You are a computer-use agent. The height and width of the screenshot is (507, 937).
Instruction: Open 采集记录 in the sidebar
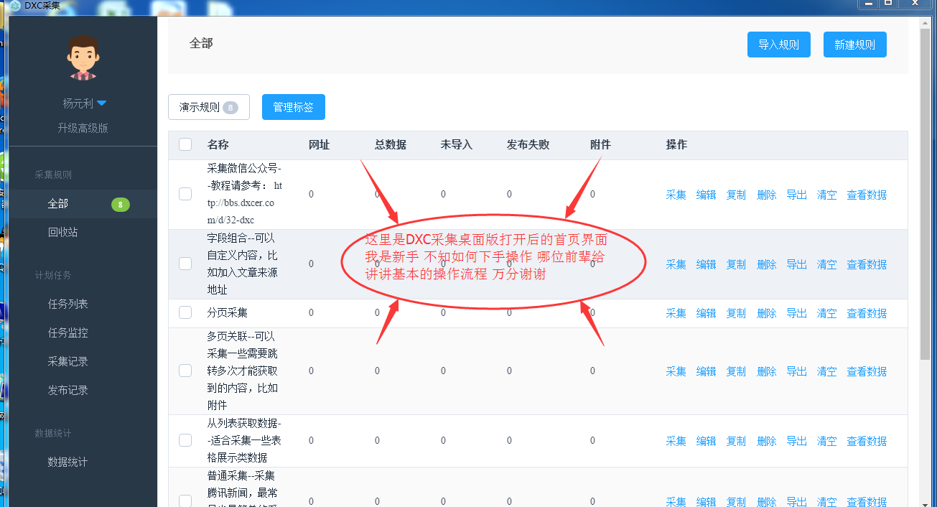[x=68, y=361]
